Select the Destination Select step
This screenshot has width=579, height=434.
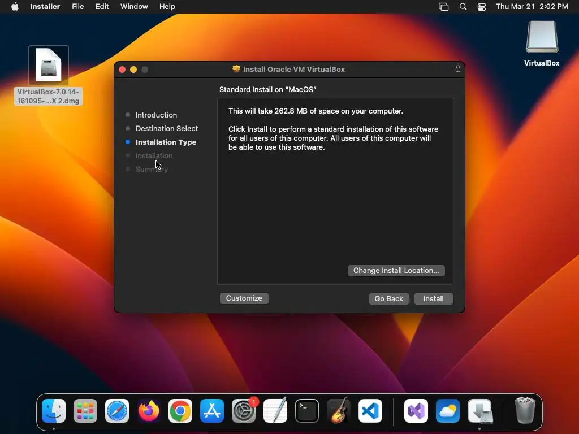point(167,128)
